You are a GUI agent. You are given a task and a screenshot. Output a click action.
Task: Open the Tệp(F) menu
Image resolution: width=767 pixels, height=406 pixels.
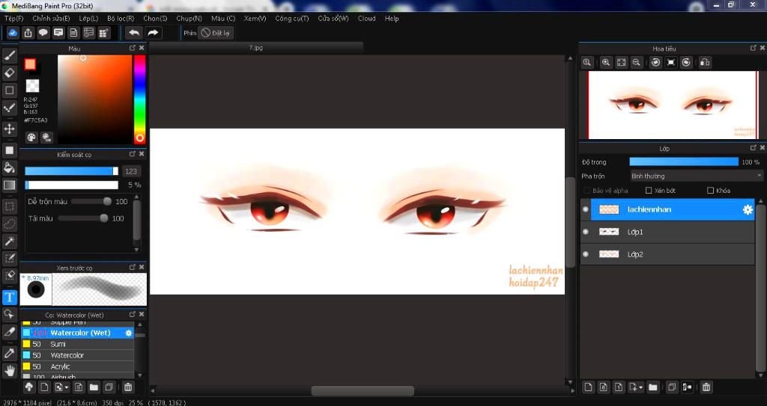point(13,19)
